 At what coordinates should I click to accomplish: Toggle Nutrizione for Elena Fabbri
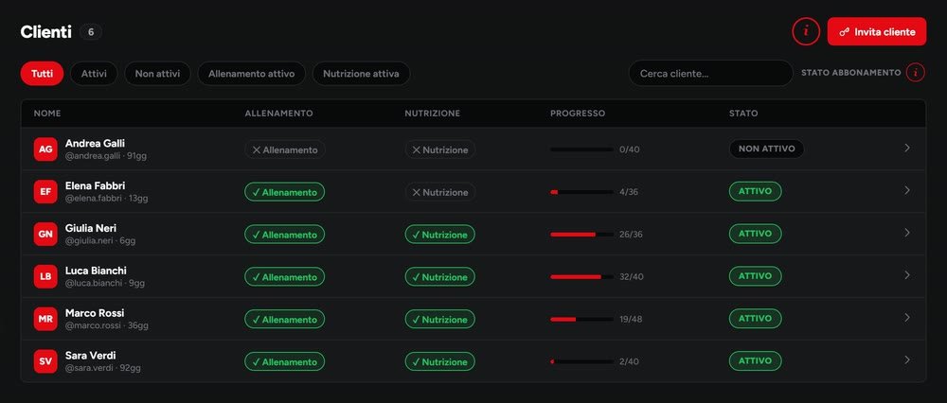tap(440, 192)
